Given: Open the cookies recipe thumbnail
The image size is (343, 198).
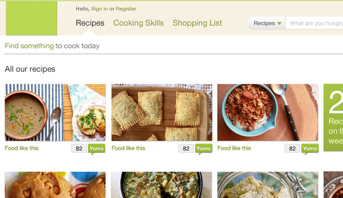Looking at the screenshot, I should point(55,185).
